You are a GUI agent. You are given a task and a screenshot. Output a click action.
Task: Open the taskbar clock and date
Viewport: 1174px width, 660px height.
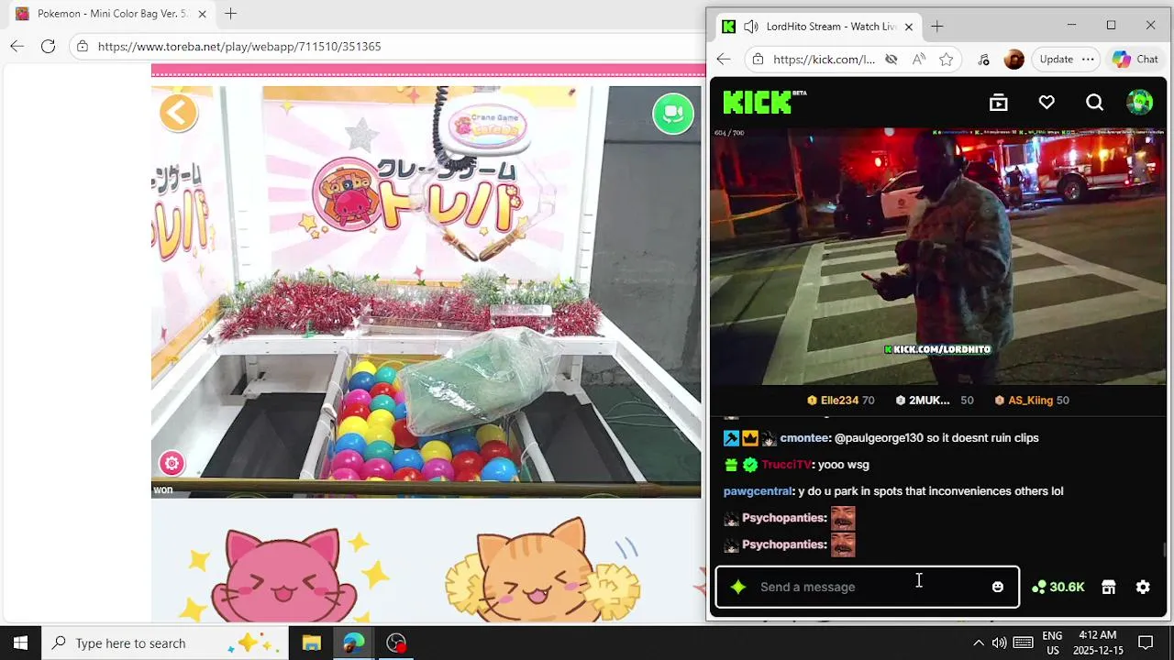coord(1098,643)
